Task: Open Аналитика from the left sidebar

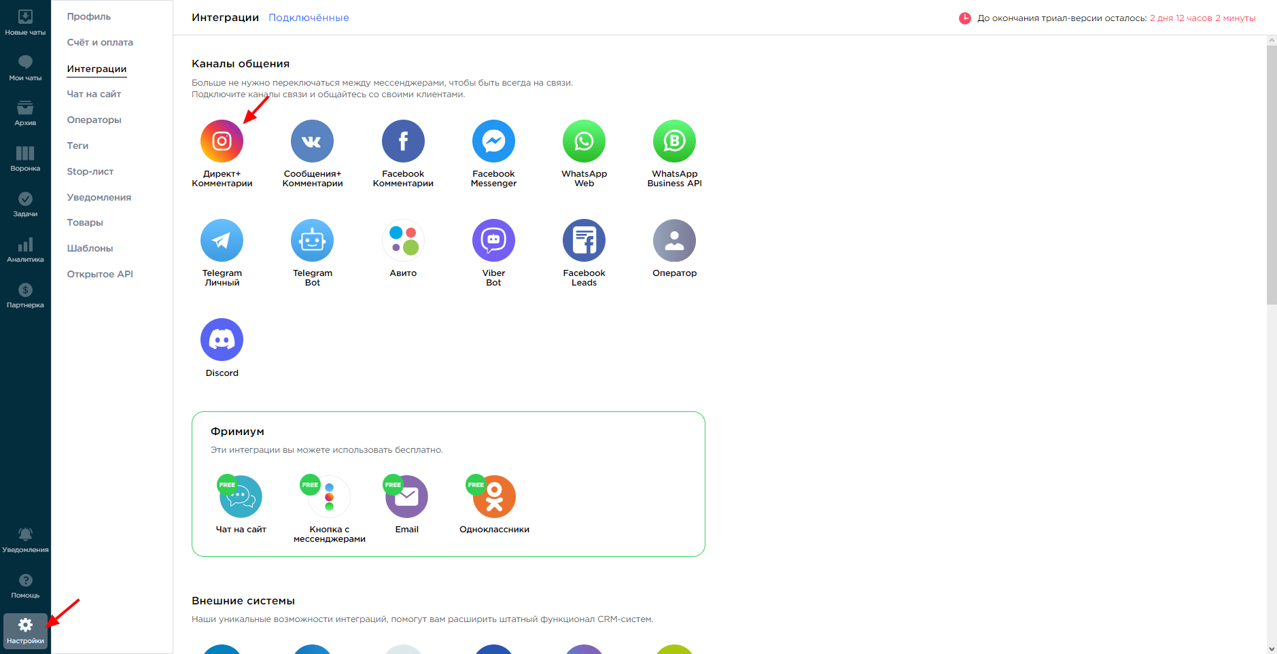Action: coord(25,249)
